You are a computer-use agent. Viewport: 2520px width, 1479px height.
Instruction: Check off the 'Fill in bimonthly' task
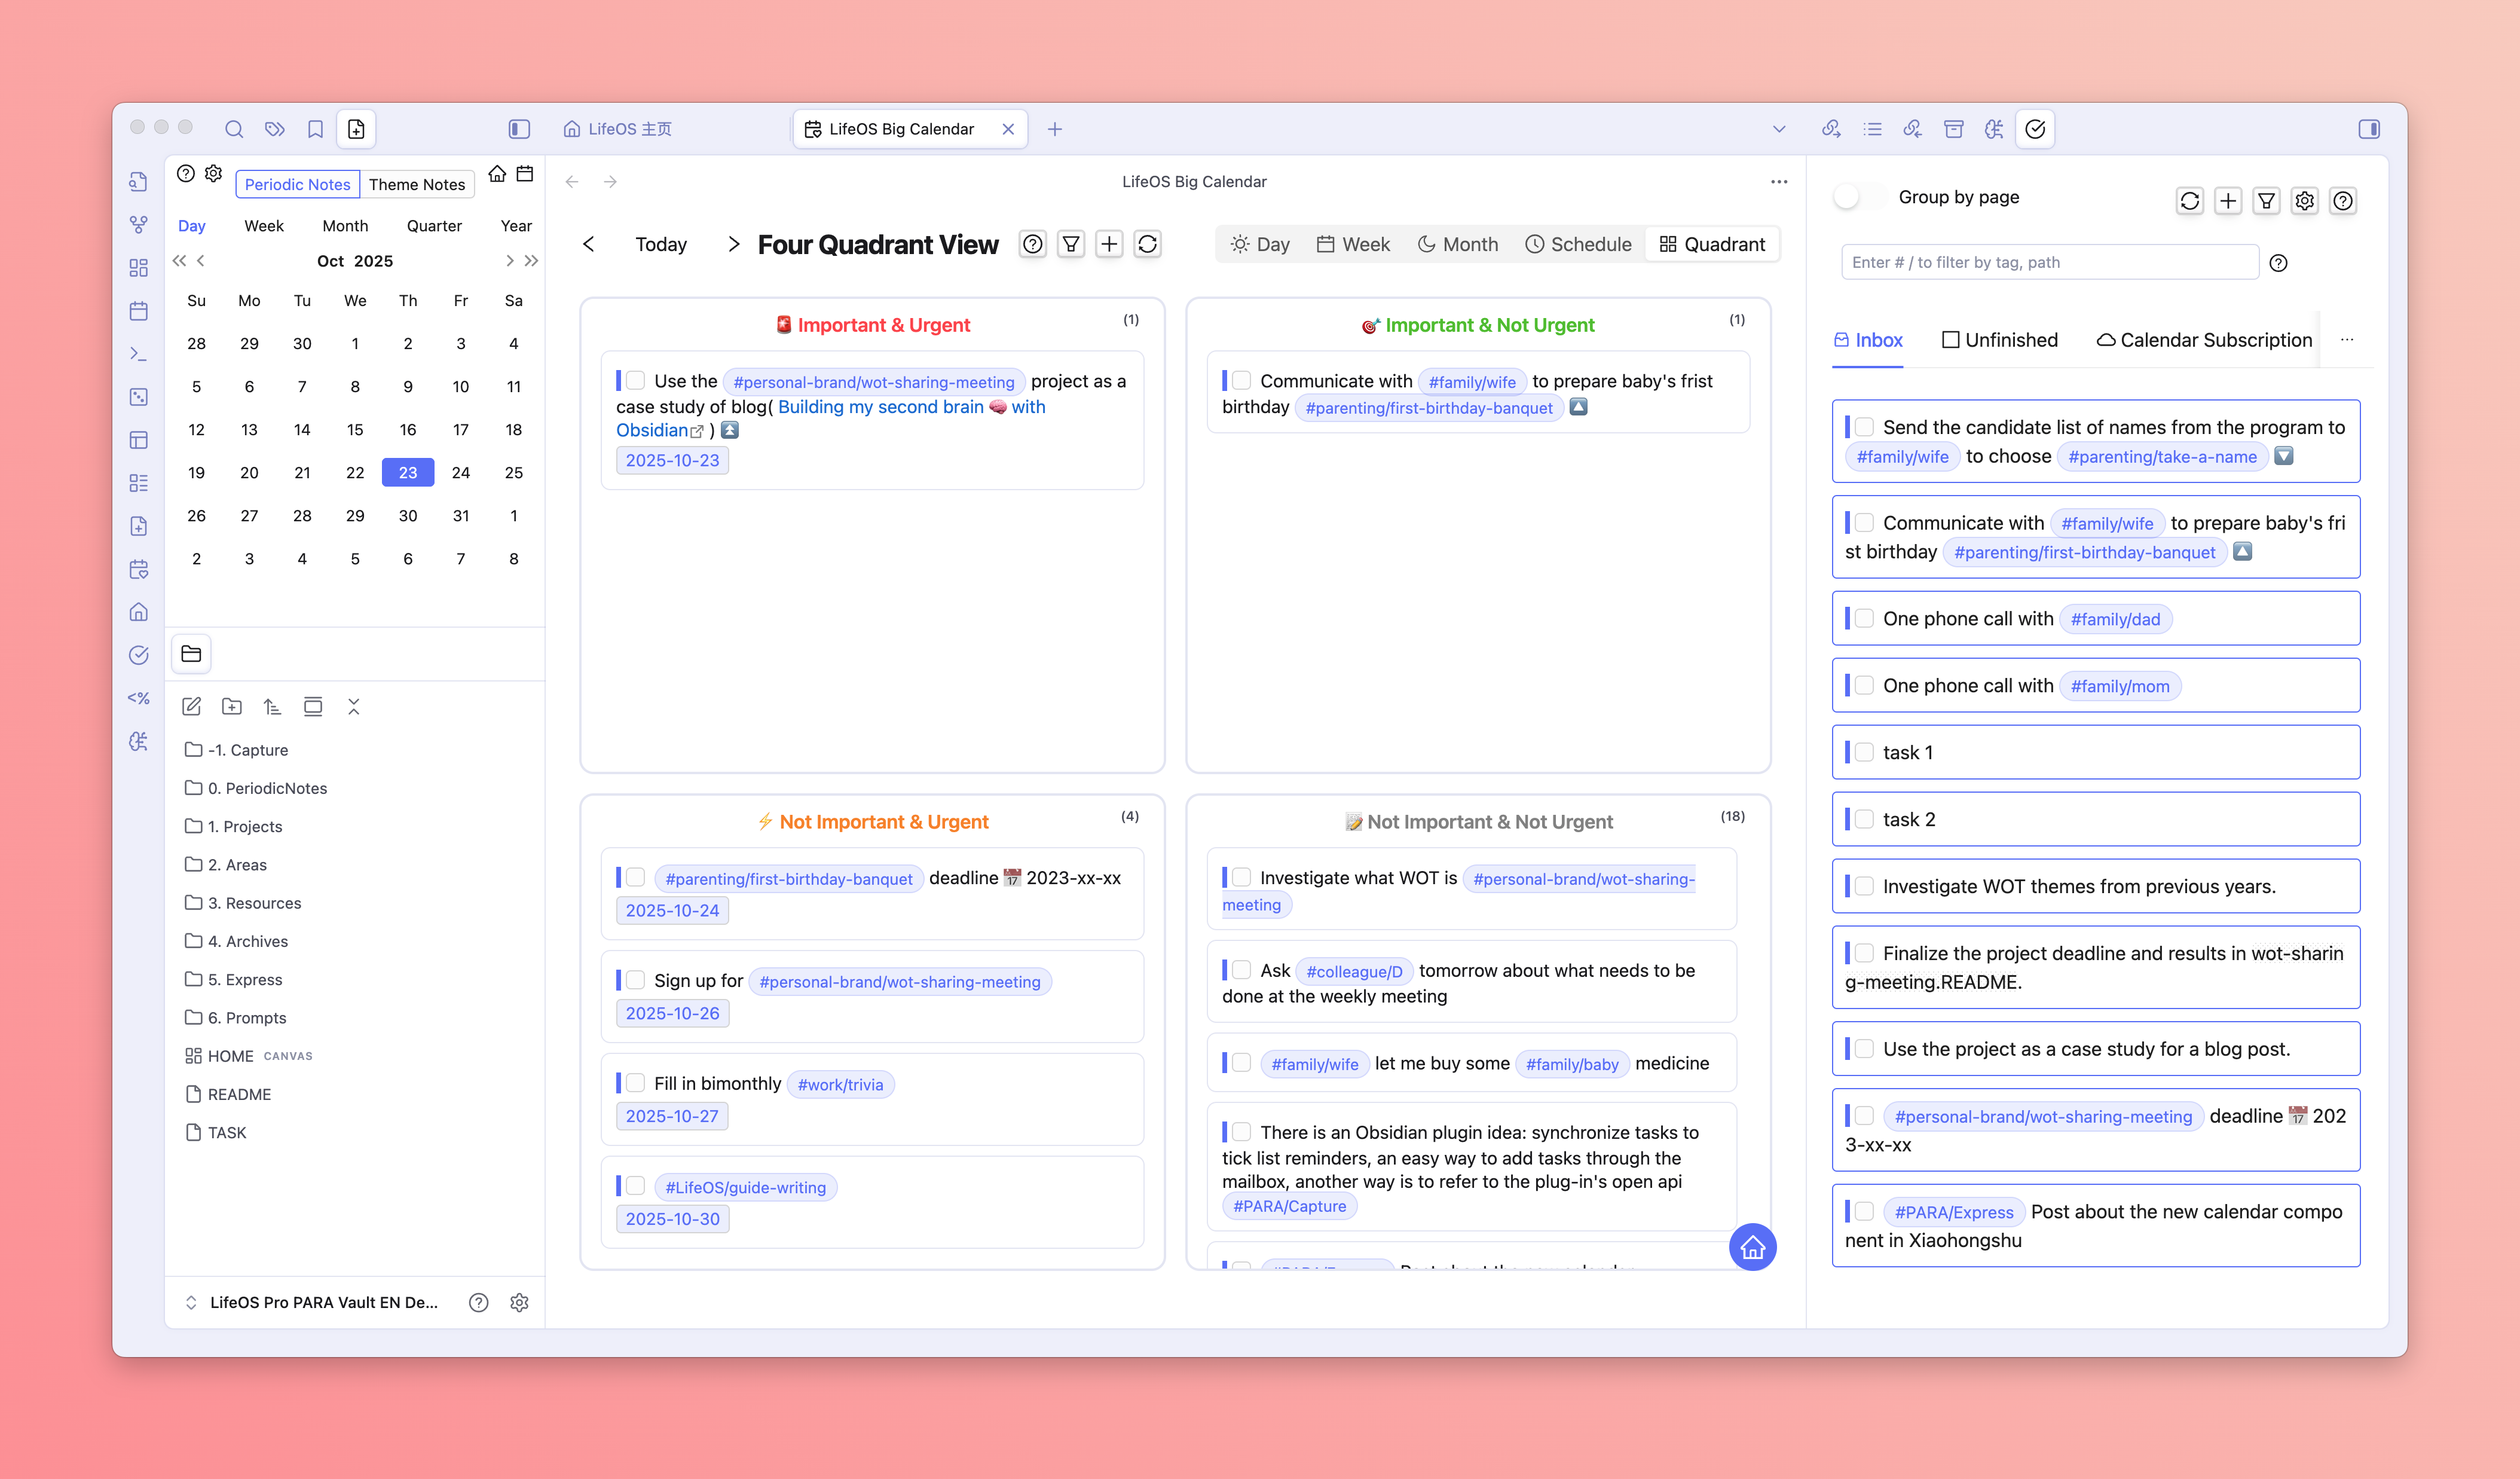(635, 1083)
